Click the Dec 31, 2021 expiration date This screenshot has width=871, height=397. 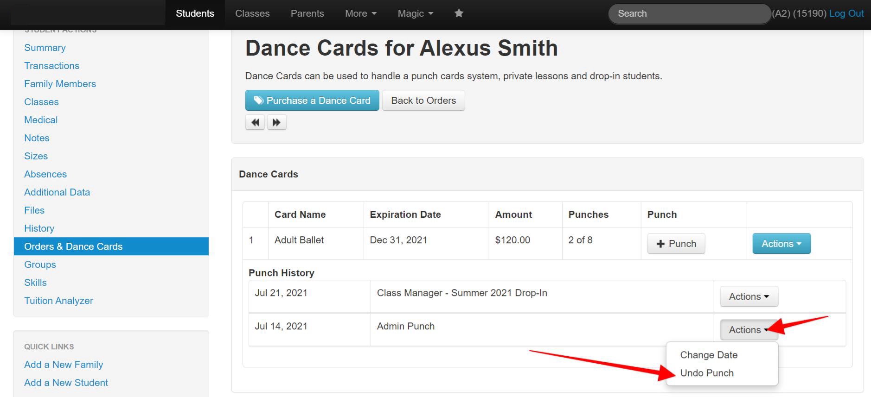pyautogui.click(x=398, y=240)
